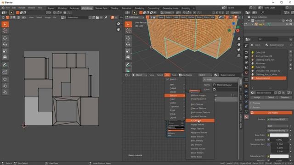
Task: Click the orange Use Nodes button in Surface
Action: pyautogui.click(x=271, y=113)
